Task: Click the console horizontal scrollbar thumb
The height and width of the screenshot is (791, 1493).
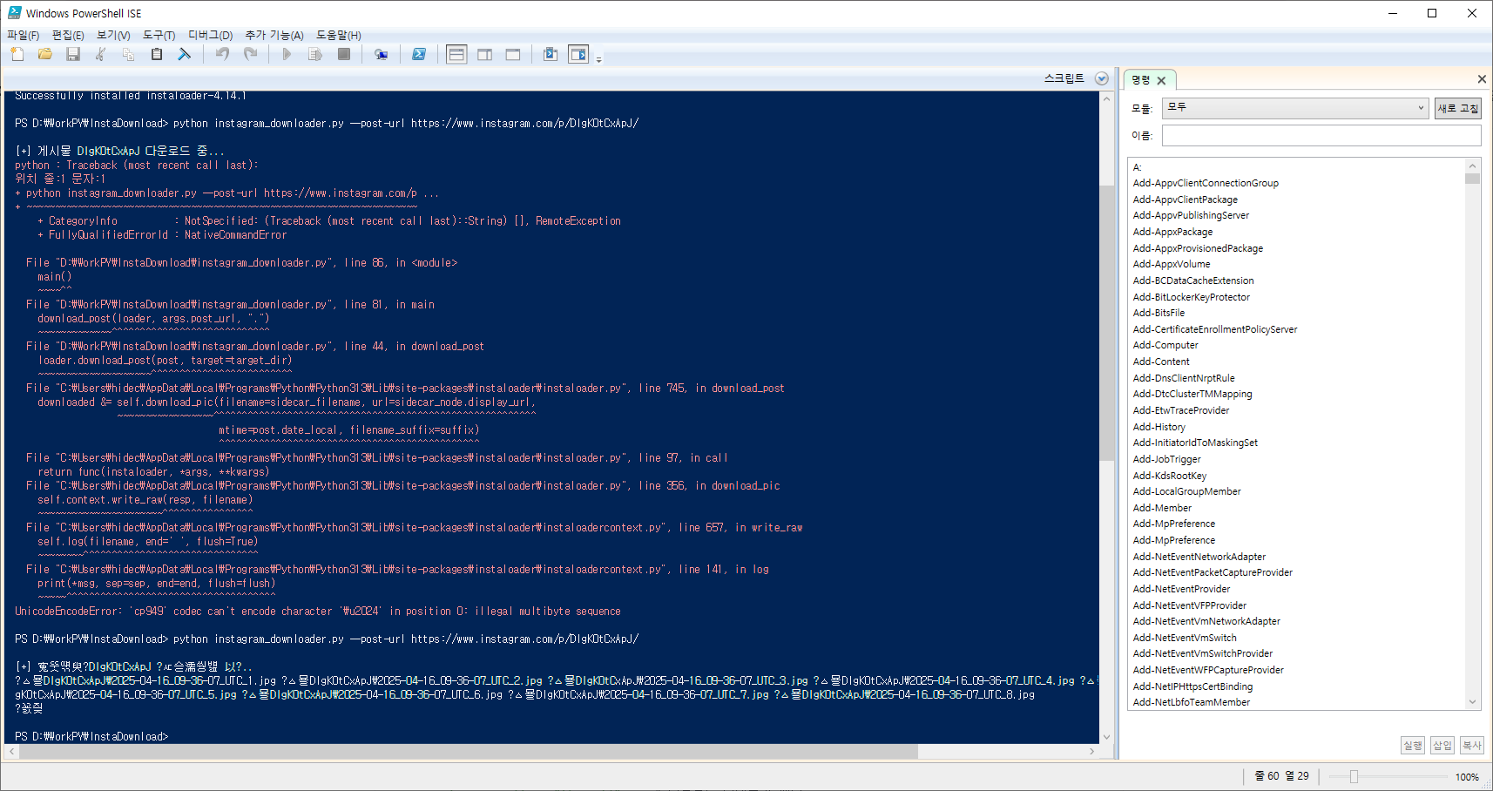Action: pyautogui.click(x=469, y=751)
